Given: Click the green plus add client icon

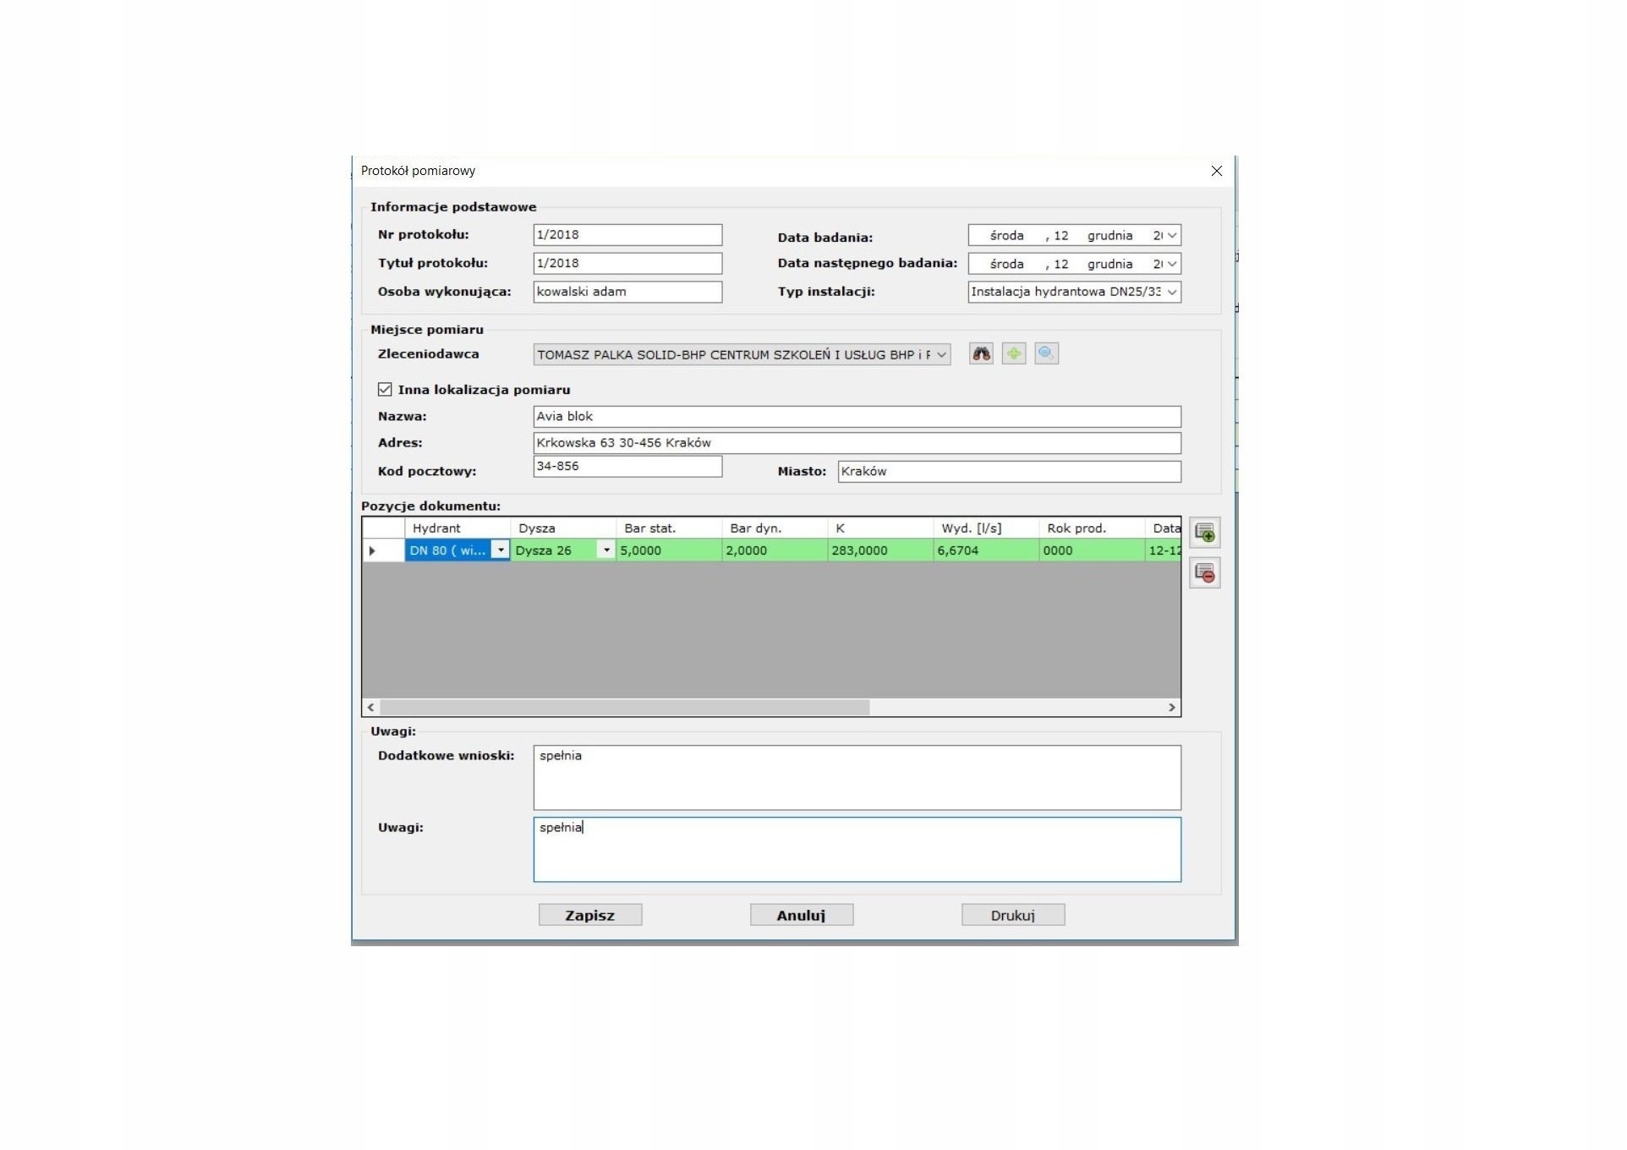Looking at the screenshot, I should (1013, 354).
